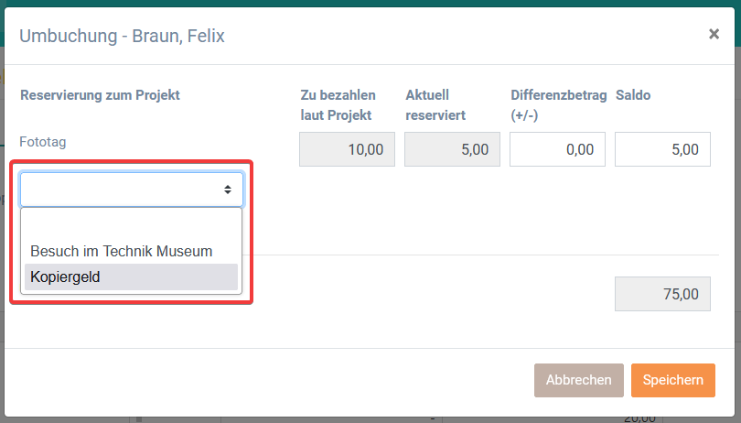Click the select box up-down arrow icon
The height and width of the screenshot is (423, 741).
click(x=228, y=190)
